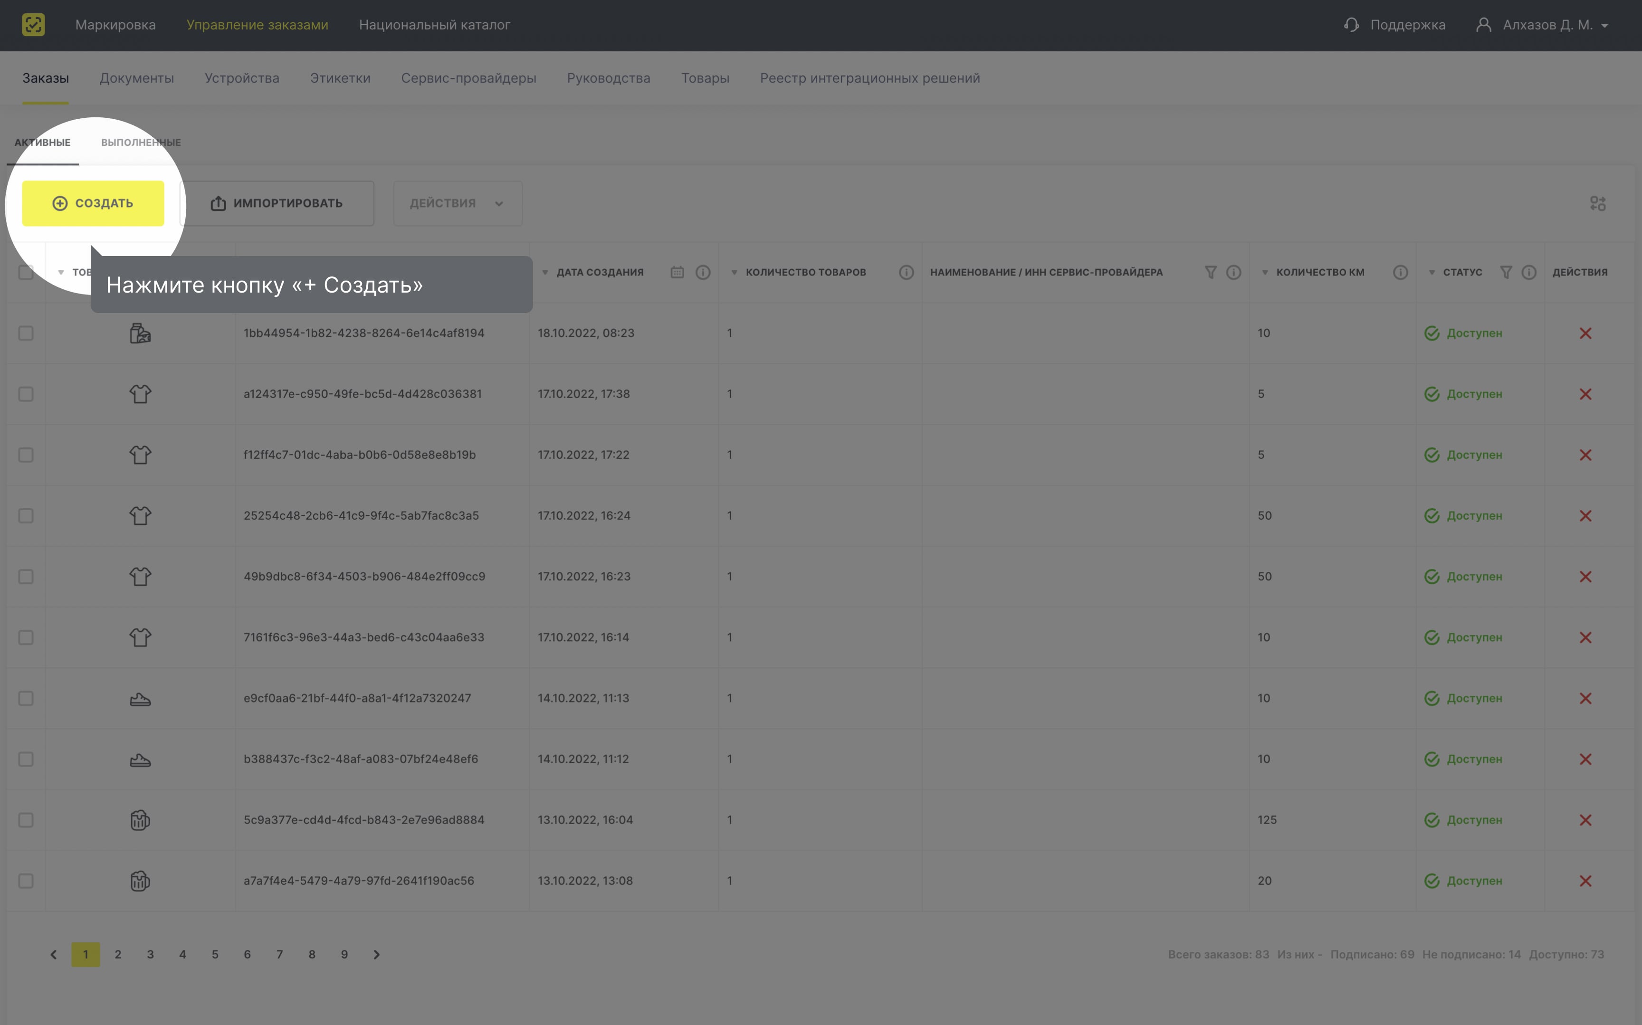Show info for Дата создания column

(703, 273)
